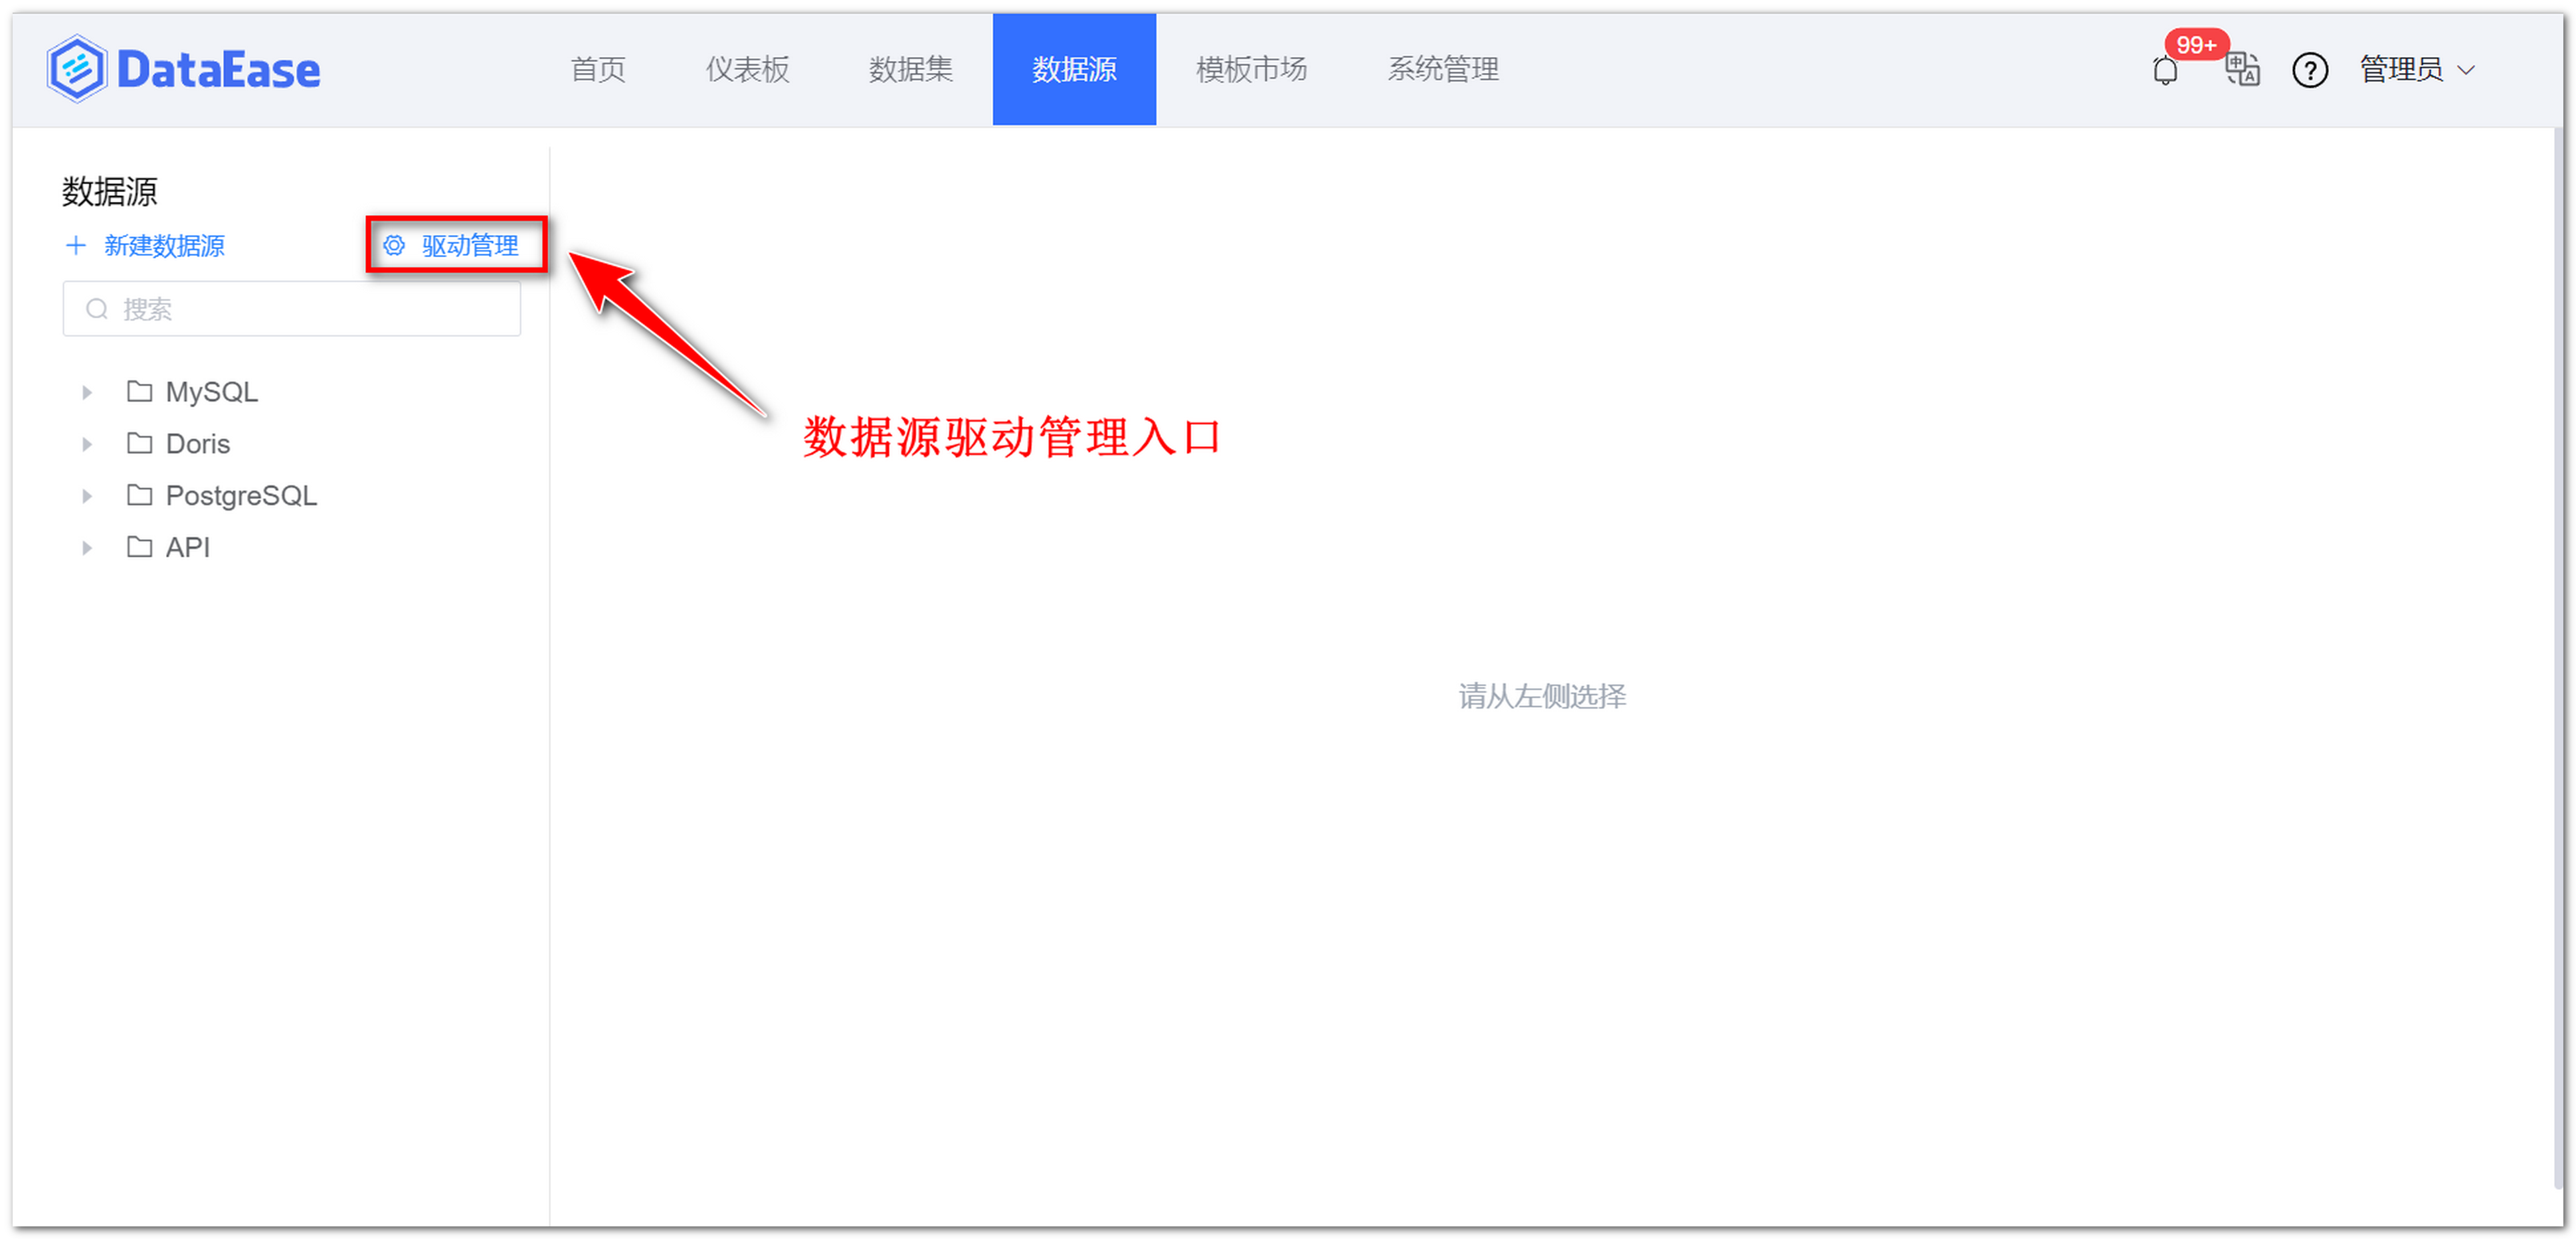
Task: Click the plus icon before 新建数据源
Action: tap(76, 246)
